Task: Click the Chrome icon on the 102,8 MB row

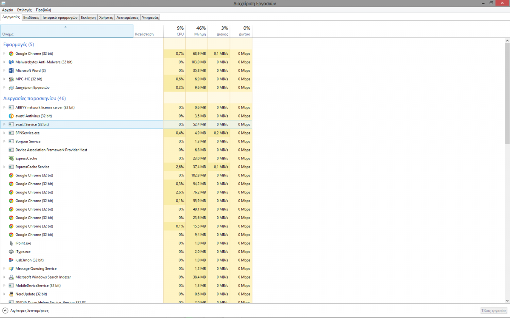Action: coord(11,175)
